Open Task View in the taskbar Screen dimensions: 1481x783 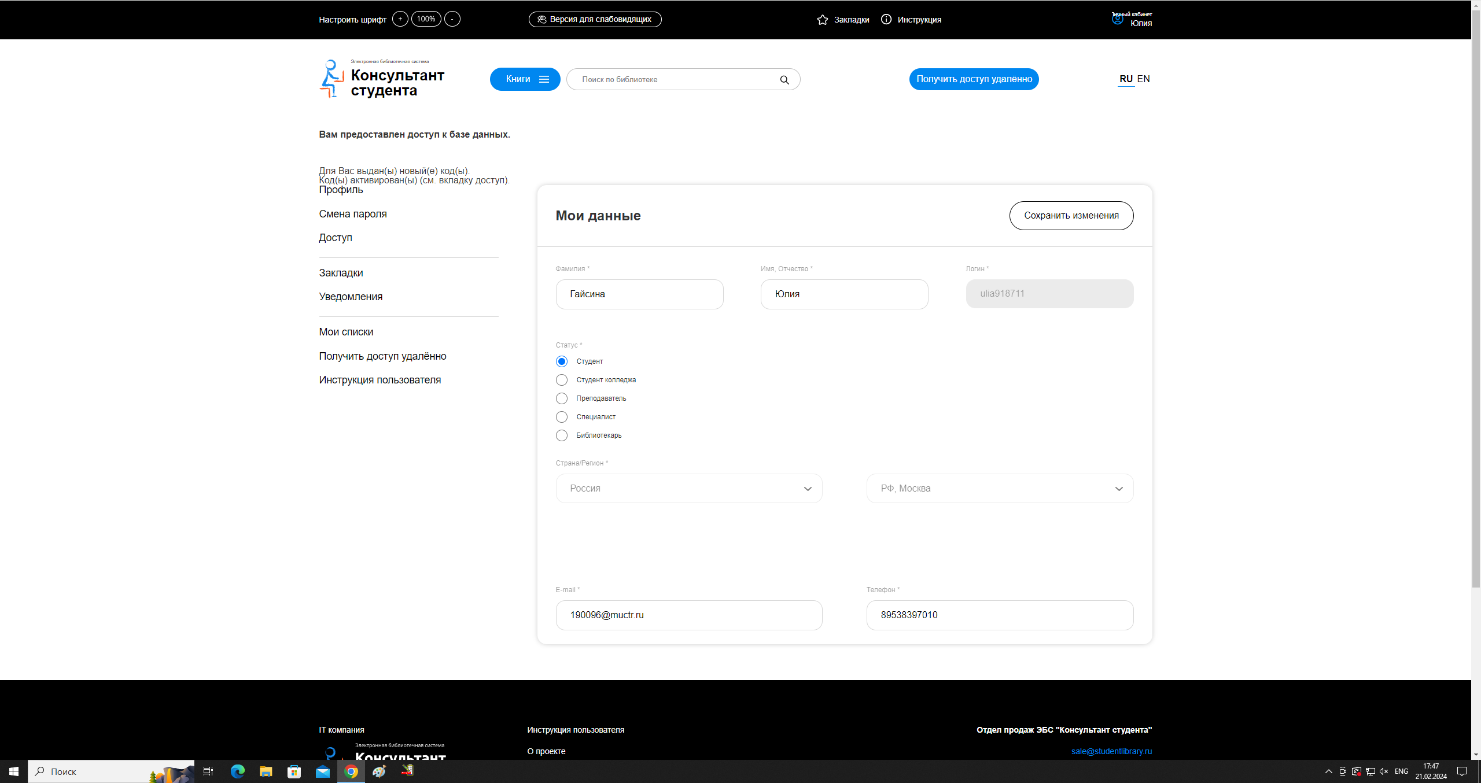coord(208,771)
